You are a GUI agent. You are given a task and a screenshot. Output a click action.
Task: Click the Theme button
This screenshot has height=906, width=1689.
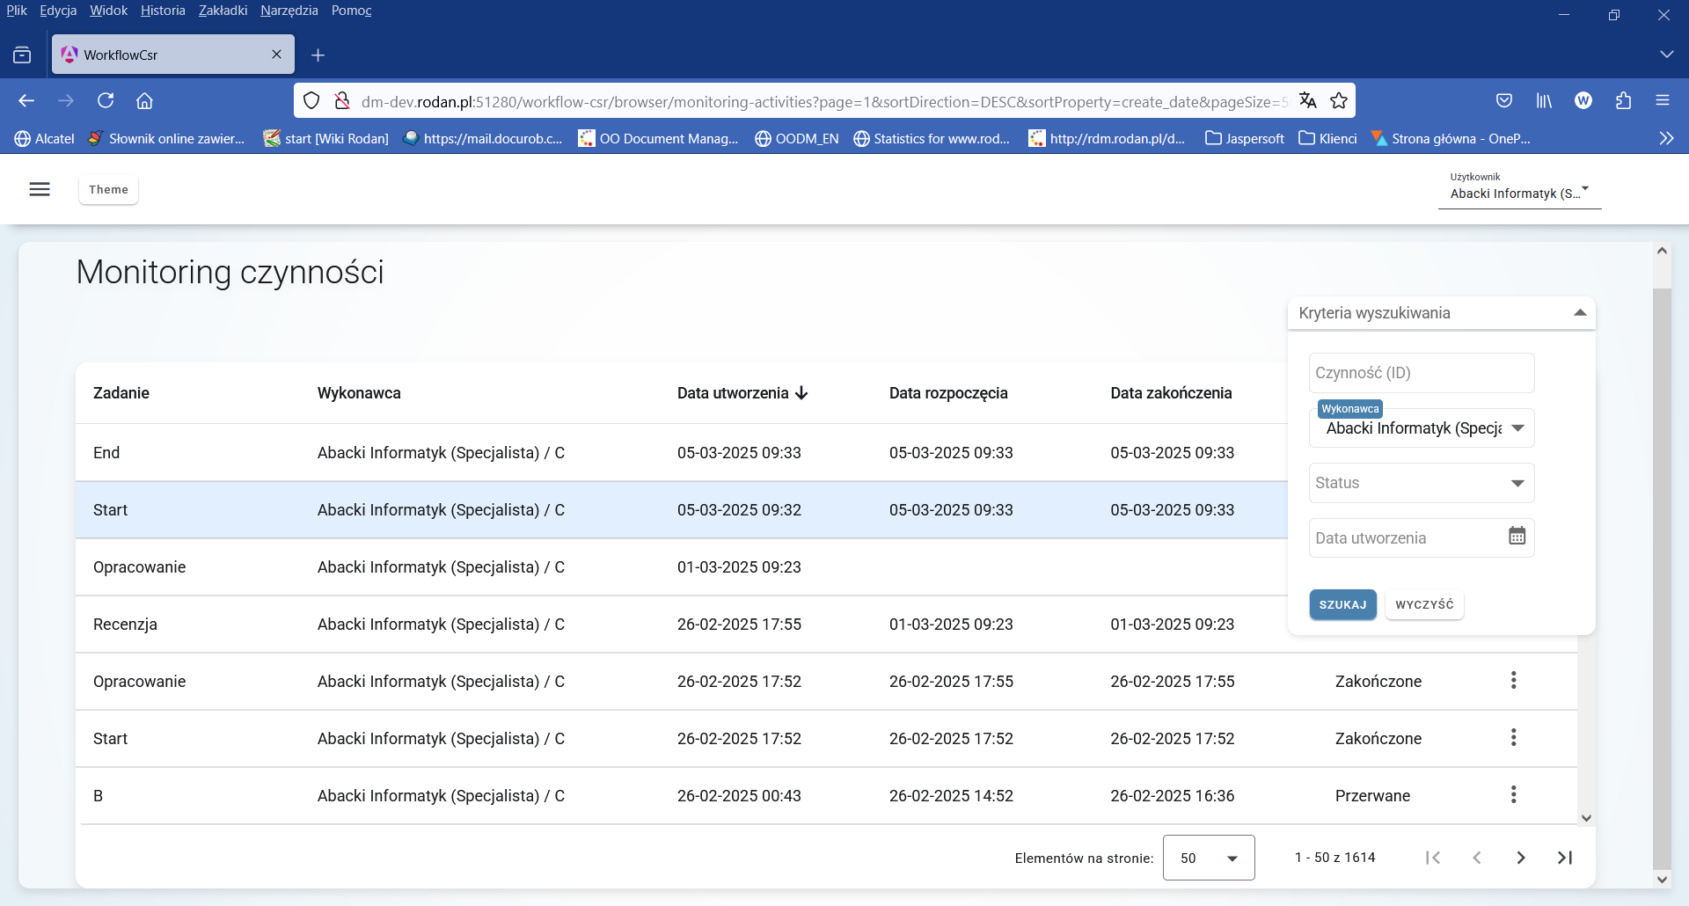[x=108, y=188]
